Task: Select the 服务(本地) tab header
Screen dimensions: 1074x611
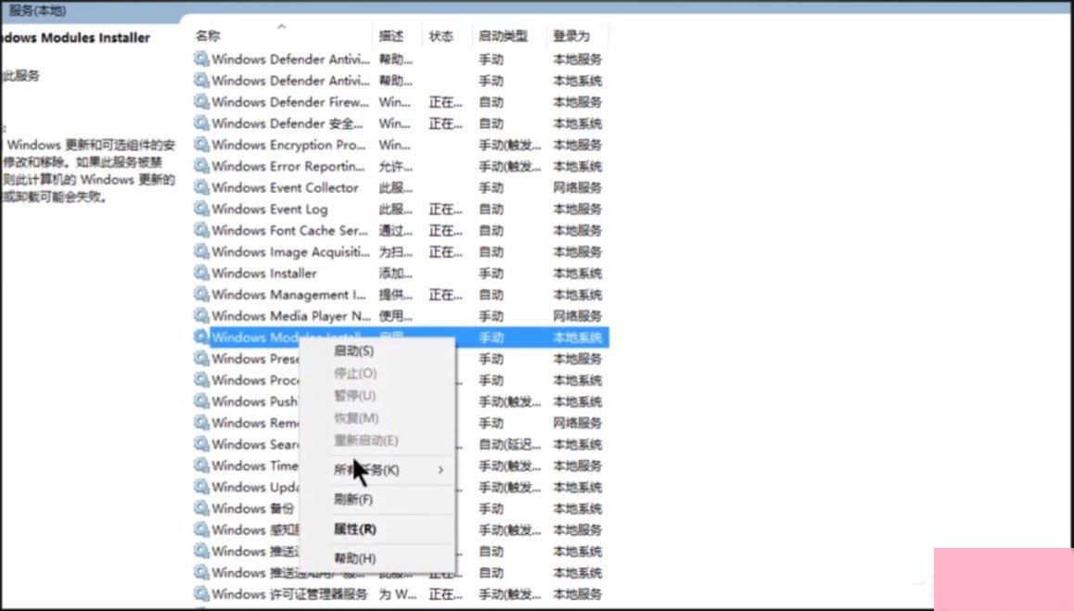Action: [x=37, y=10]
